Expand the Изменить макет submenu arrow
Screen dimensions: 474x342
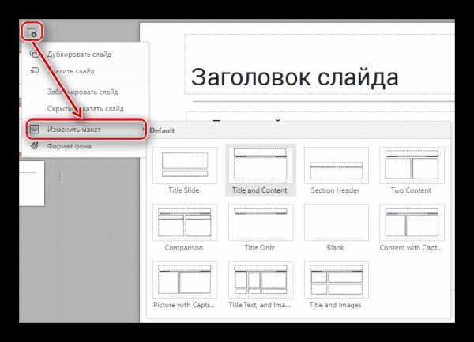tap(143, 130)
